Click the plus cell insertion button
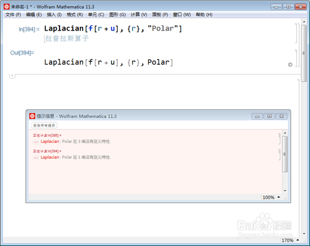Screen dimensions: 310x246 click(12, 76)
